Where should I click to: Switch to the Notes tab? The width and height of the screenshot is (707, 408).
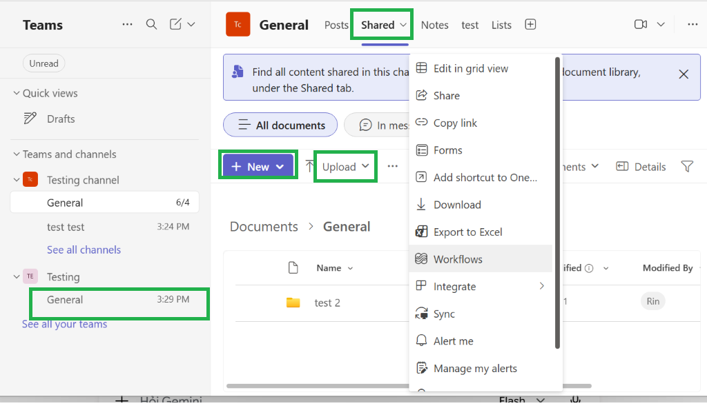pyautogui.click(x=435, y=25)
